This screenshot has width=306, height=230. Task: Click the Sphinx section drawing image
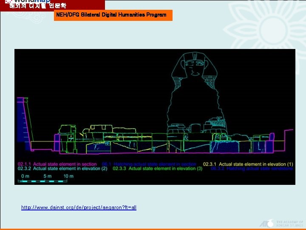coord(155,117)
